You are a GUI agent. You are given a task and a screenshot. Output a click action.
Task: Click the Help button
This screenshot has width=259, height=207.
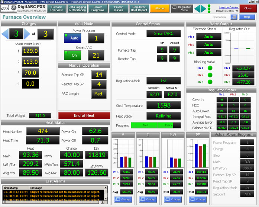coord(247,17)
